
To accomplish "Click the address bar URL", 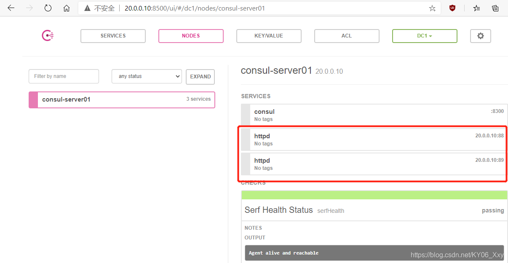I will [x=195, y=8].
